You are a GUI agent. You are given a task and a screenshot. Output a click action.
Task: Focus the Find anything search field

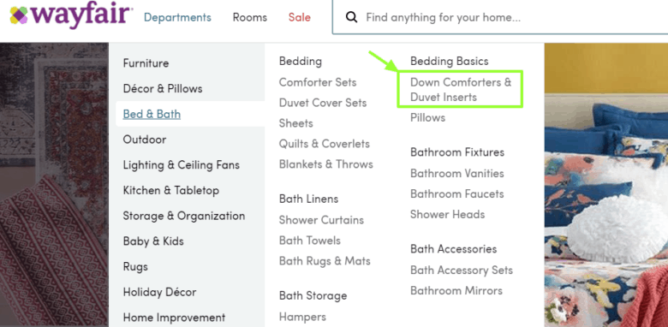(501, 17)
